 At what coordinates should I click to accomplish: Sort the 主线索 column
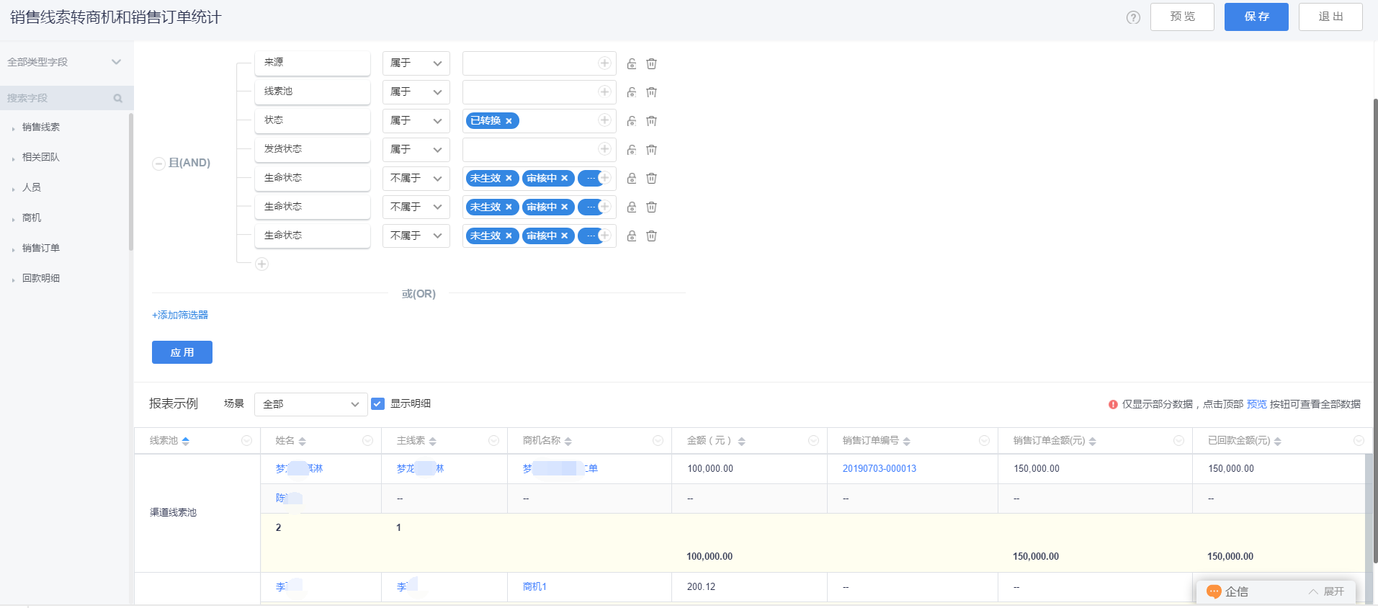433,441
